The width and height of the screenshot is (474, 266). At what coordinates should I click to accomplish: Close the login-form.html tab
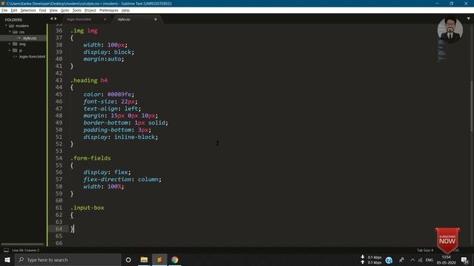(x=105, y=19)
